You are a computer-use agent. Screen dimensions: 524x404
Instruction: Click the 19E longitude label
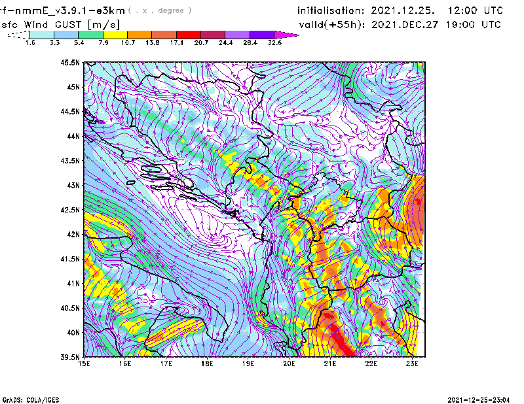[248, 363]
